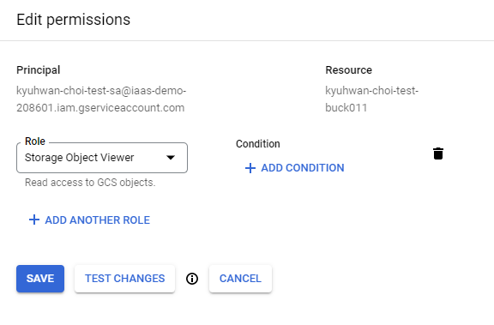Click the ADD ANOTHER ROLE text link
The width and height of the screenshot is (494, 325).
pyautogui.click(x=98, y=220)
